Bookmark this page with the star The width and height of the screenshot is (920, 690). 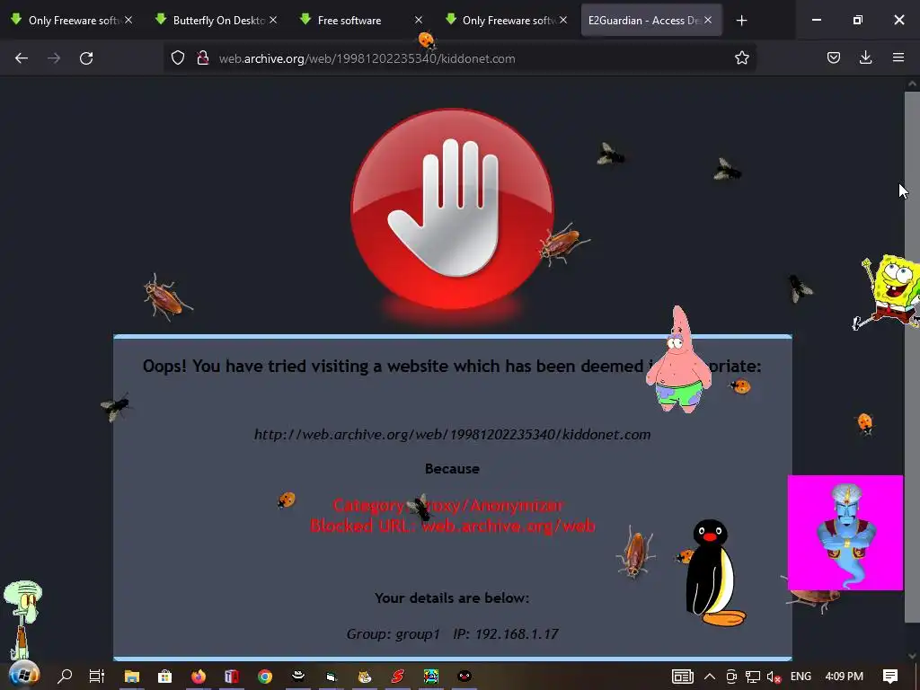tap(741, 57)
